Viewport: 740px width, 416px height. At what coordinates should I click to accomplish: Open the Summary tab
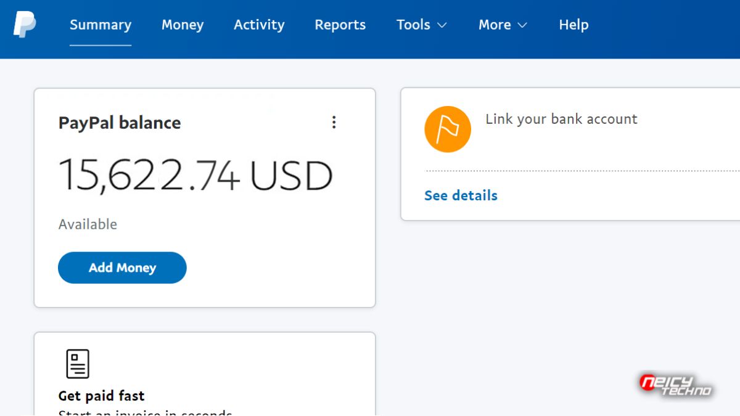[101, 25]
